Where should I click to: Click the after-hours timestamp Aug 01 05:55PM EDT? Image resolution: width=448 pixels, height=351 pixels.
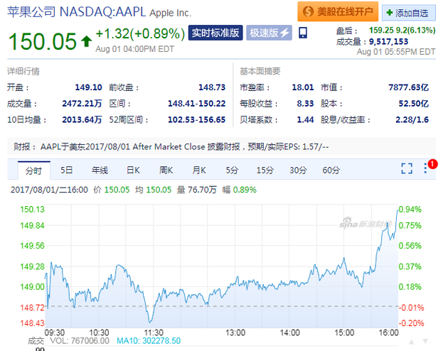(396, 52)
